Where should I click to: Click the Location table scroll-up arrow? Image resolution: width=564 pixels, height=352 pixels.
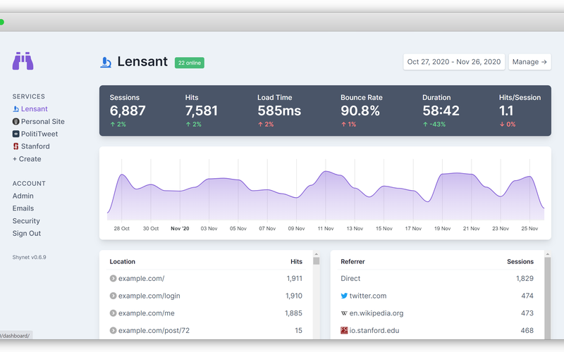point(316,254)
